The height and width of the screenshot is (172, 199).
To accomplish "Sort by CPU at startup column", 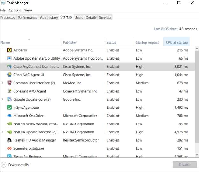I will point(177,42).
